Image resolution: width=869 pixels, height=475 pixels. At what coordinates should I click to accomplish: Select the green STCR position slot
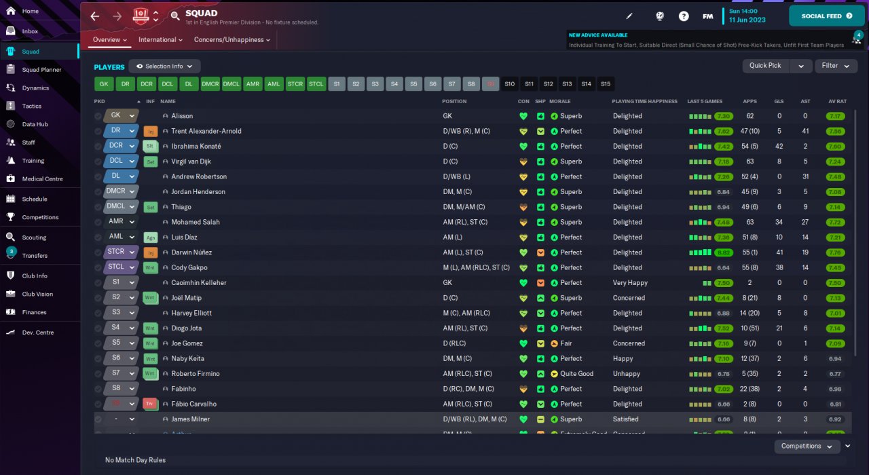[x=295, y=84]
